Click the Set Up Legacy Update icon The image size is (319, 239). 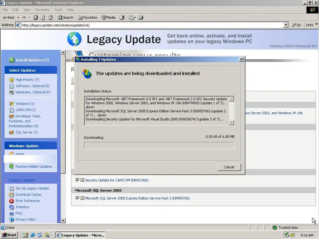click(12, 189)
